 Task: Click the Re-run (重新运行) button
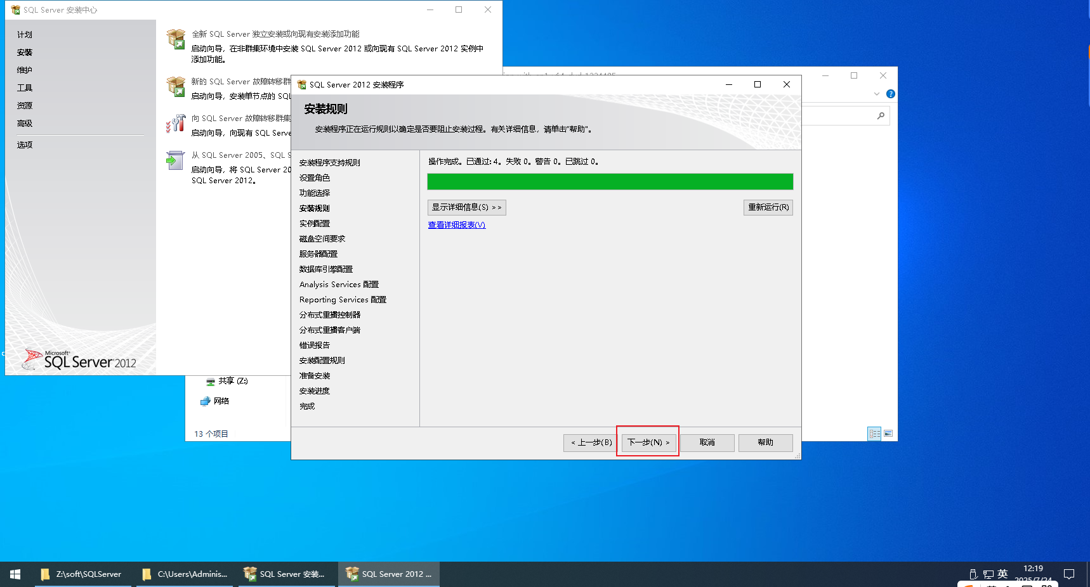pyautogui.click(x=768, y=207)
